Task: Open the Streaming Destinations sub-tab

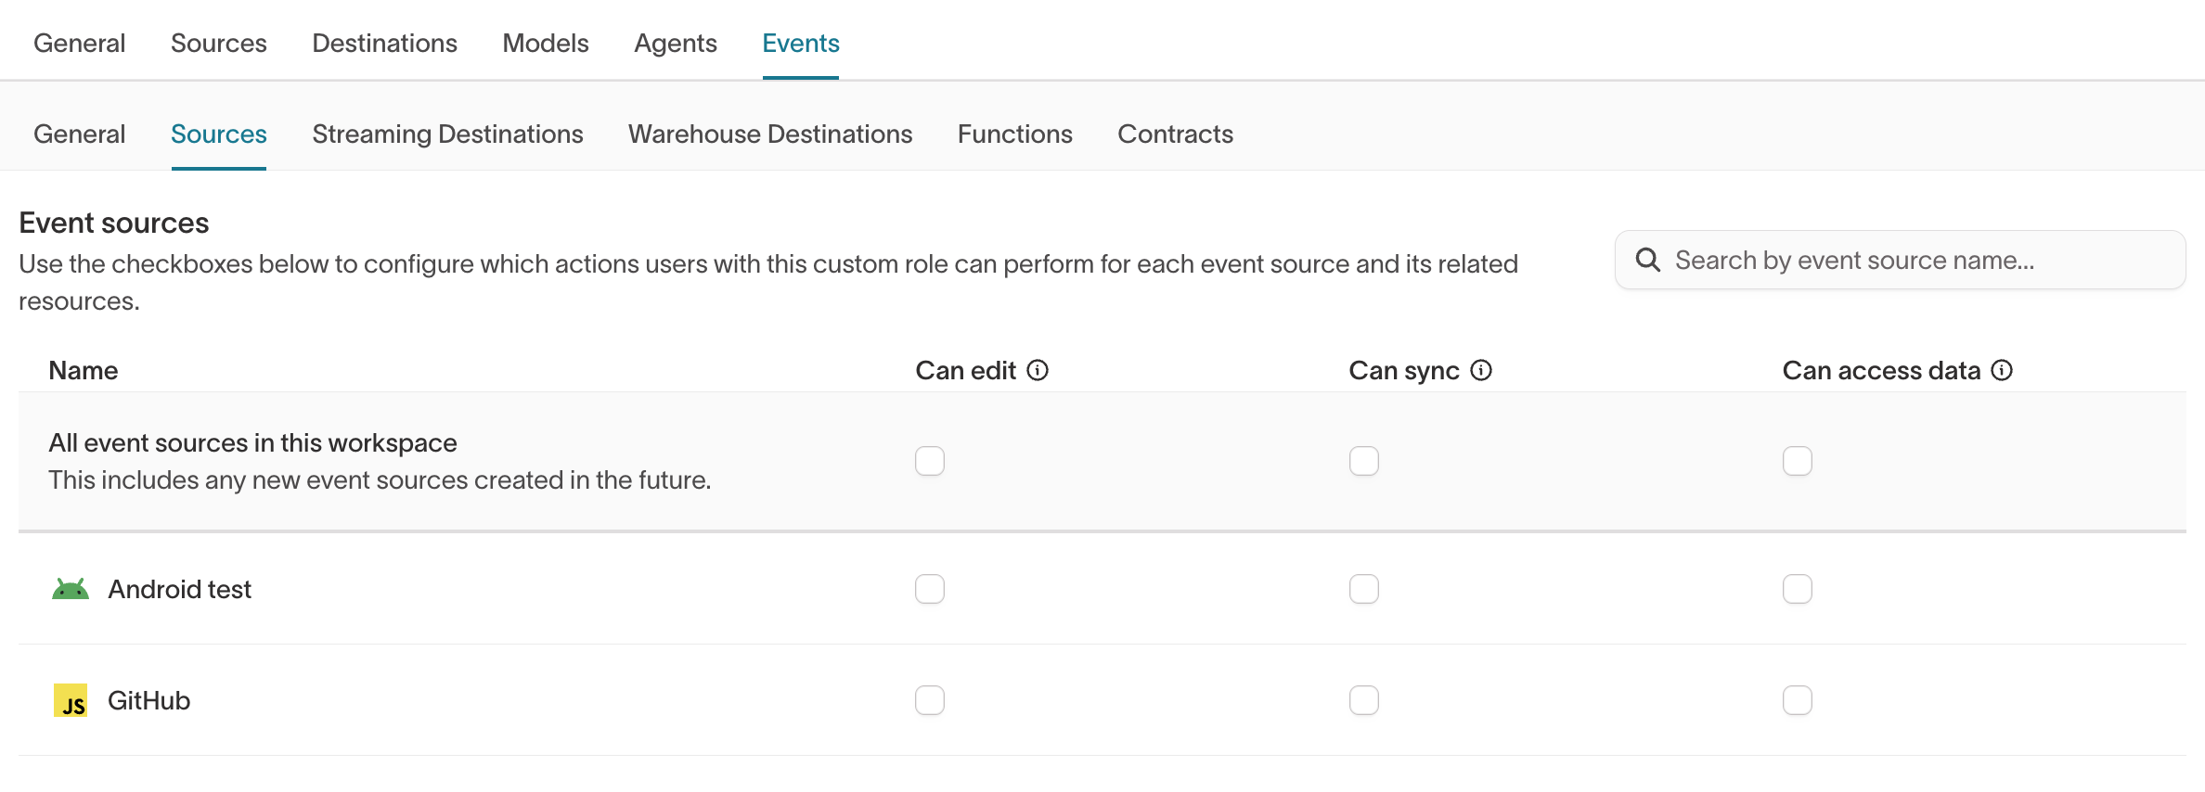Action: click(x=447, y=134)
